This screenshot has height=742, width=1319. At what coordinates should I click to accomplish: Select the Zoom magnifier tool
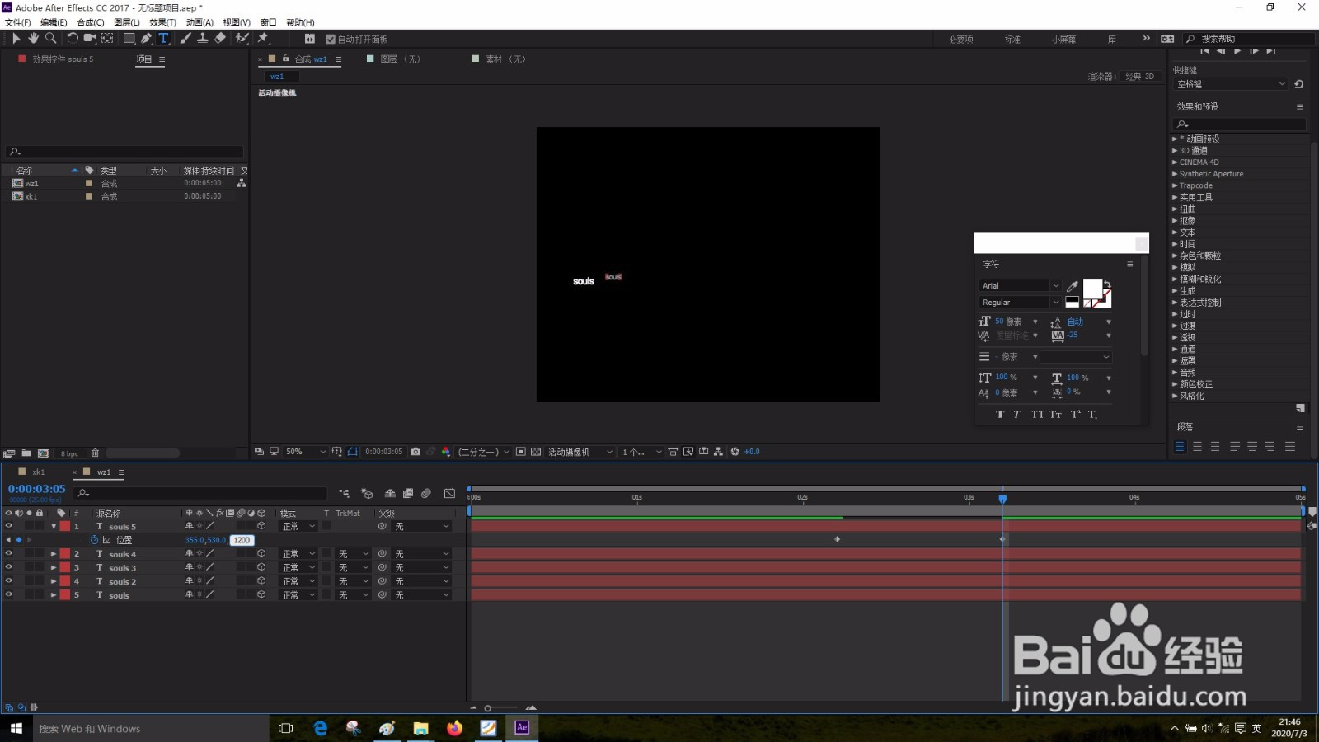pyautogui.click(x=51, y=38)
